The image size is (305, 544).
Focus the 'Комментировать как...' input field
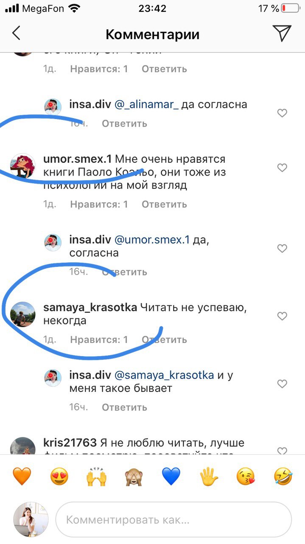(173, 519)
